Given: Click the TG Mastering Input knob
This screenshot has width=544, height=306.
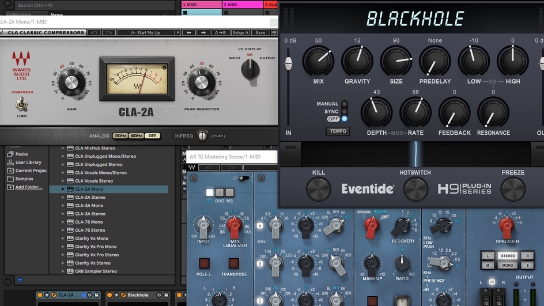Looking at the screenshot, I should tap(203, 225).
